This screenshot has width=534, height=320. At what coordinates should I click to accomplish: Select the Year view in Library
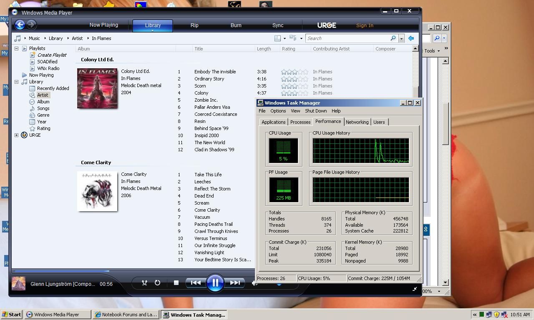42,122
